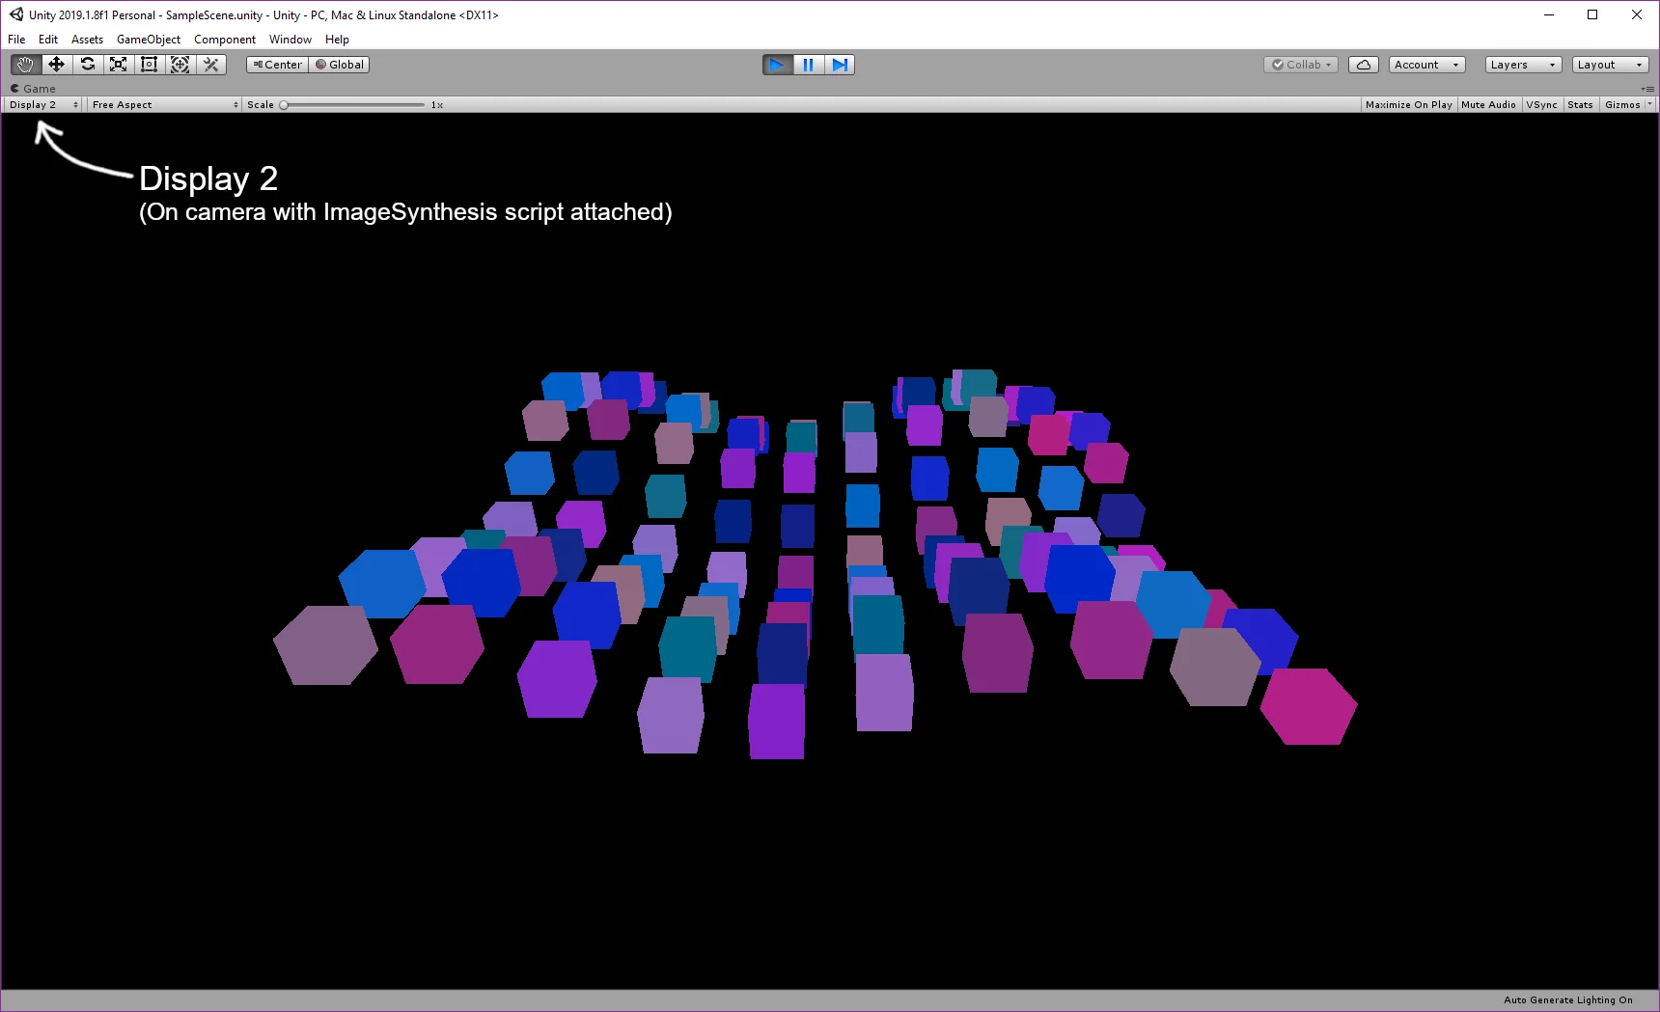
Task: Open the custom editor tools button
Action: click(210, 65)
